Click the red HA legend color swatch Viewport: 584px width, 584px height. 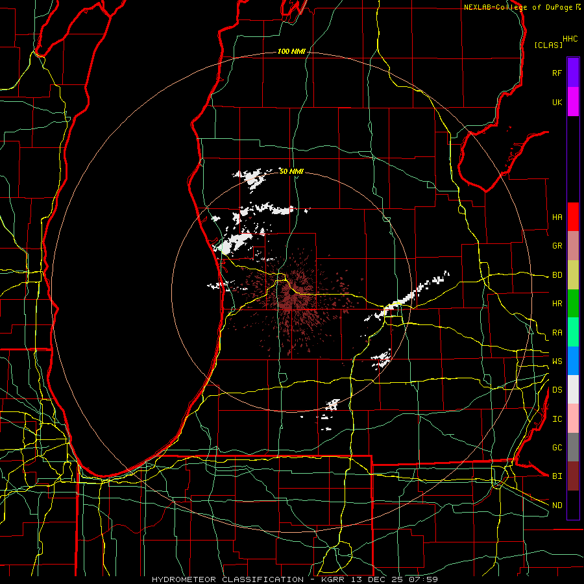click(x=573, y=217)
